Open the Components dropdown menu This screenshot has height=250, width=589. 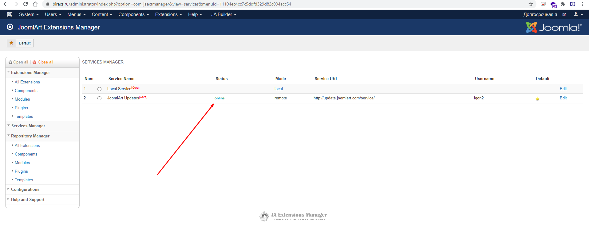[134, 14]
